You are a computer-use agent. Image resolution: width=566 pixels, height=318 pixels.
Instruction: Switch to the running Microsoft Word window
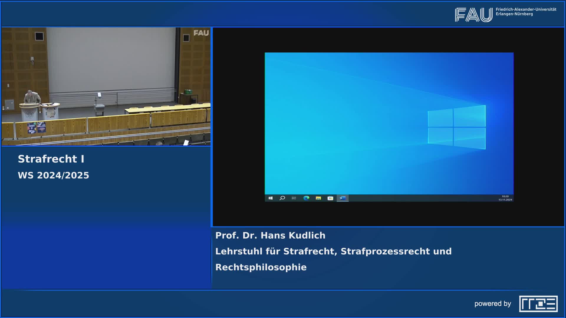coord(343,198)
